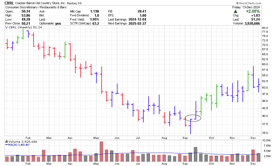Click the SCTR (SmlCap) value 63.2
The image size is (275, 166).
click(96, 24)
